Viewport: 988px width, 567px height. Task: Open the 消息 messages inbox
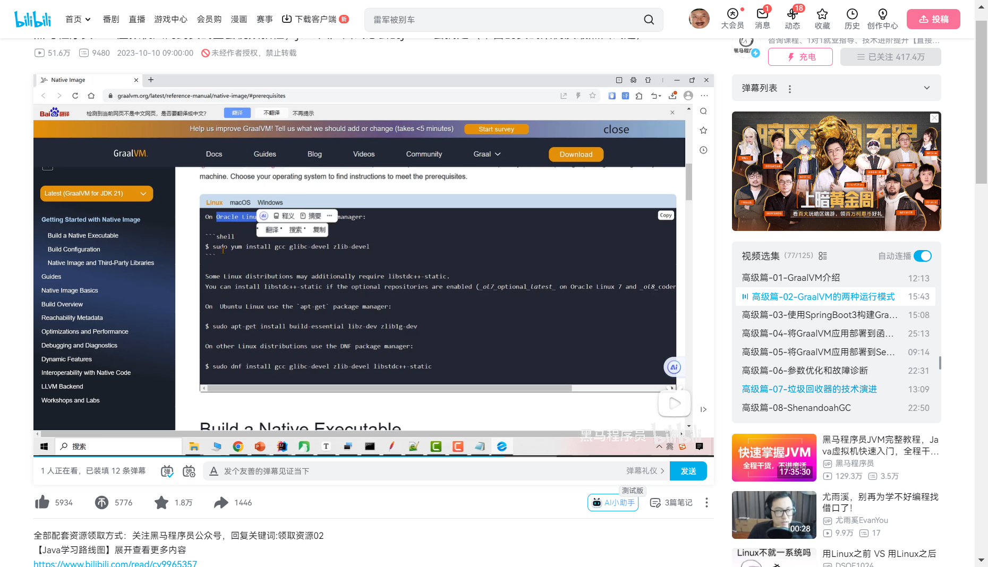pos(762,19)
